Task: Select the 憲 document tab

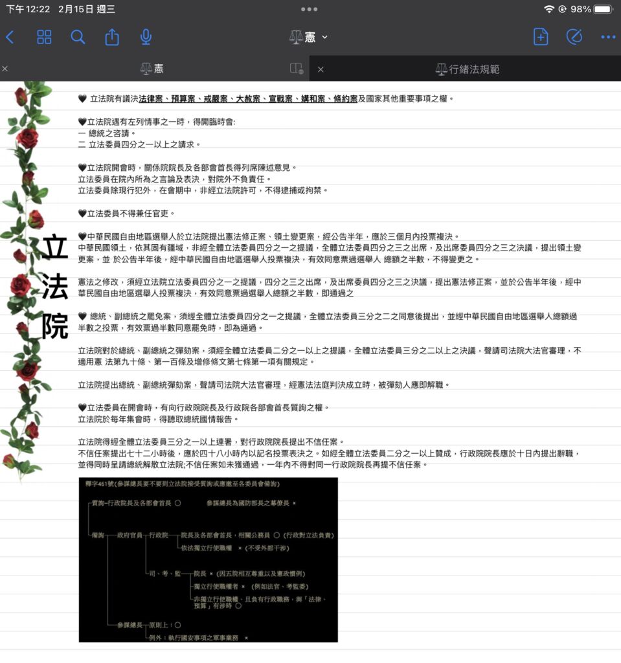Action: [152, 69]
